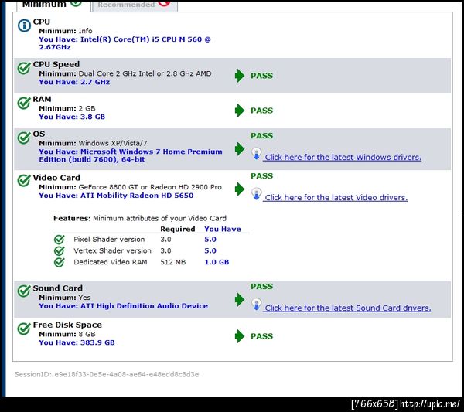Open the latest Sound Card drivers link
The image size is (464, 412).
pos(347,308)
